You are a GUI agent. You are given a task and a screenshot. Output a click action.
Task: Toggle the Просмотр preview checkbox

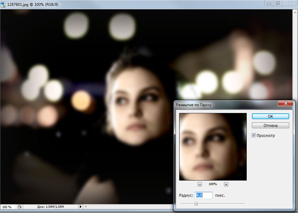(x=254, y=135)
